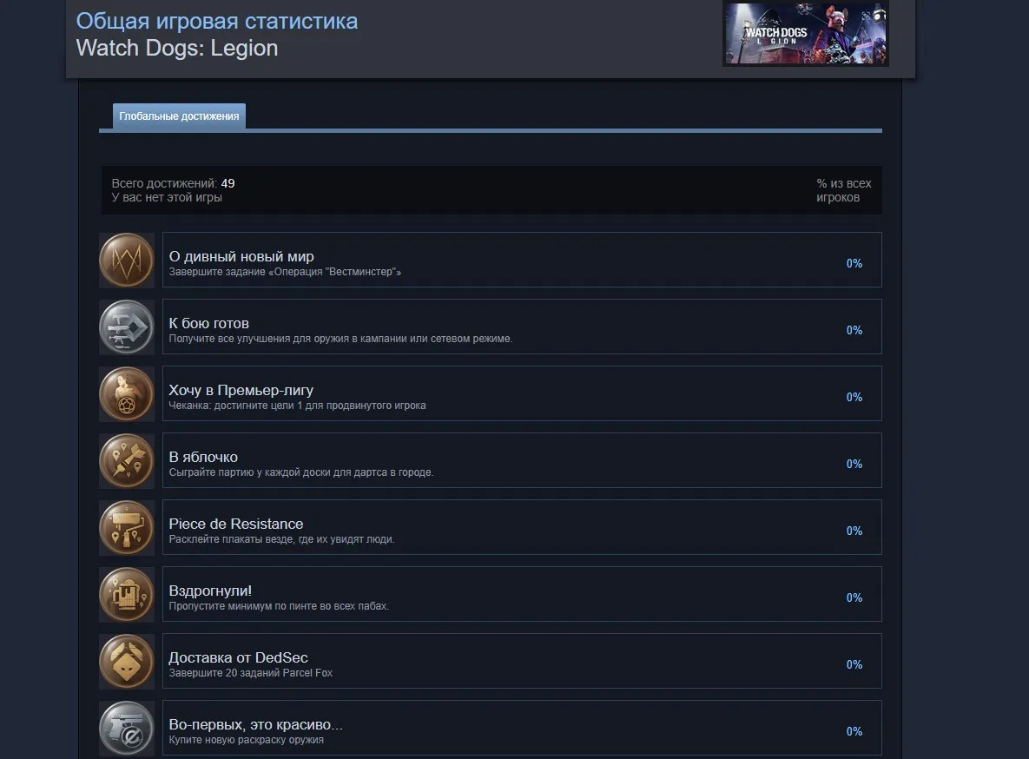This screenshot has width=1029, height=759.
Task: Click the 0% value for 'Хочу в Премьер-лигу'
Action: [x=854, y=397]
